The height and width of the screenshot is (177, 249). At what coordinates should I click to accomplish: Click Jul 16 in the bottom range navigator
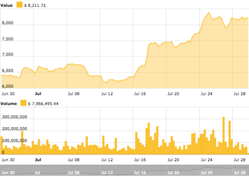pos(140,173)
